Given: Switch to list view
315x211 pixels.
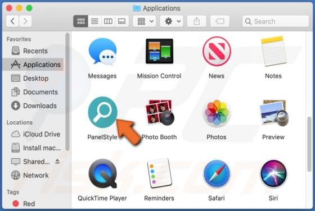Looking at the screenshot, I should [x=94, y=21].
